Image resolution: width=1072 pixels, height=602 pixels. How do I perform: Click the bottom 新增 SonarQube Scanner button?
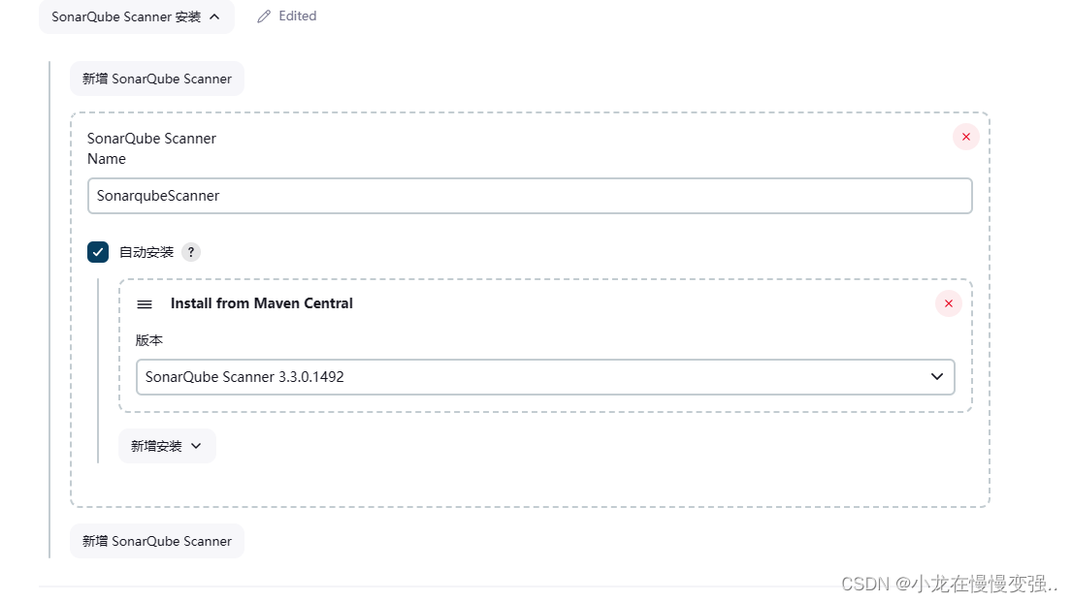(x=157, y=541)
